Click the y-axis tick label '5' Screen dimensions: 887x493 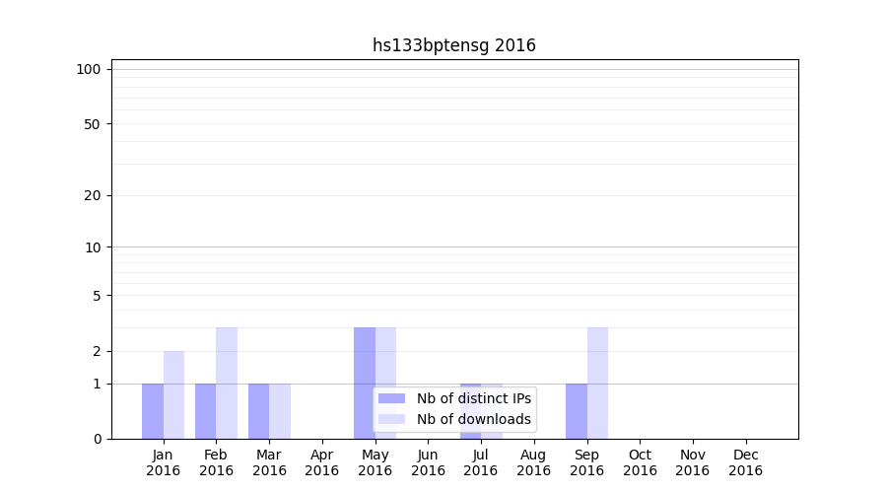point(97,296)
